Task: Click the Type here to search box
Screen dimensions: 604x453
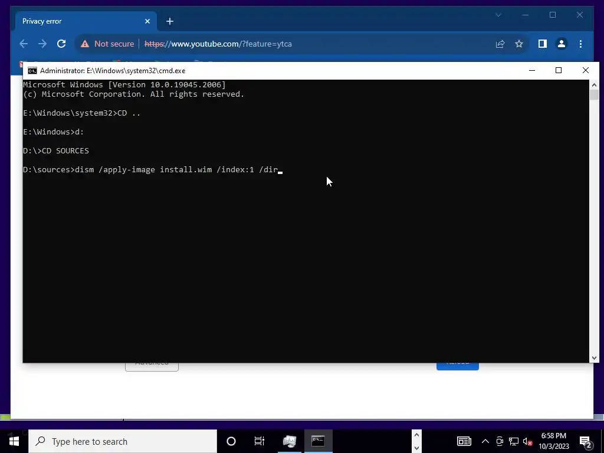Action: point(123,441)
